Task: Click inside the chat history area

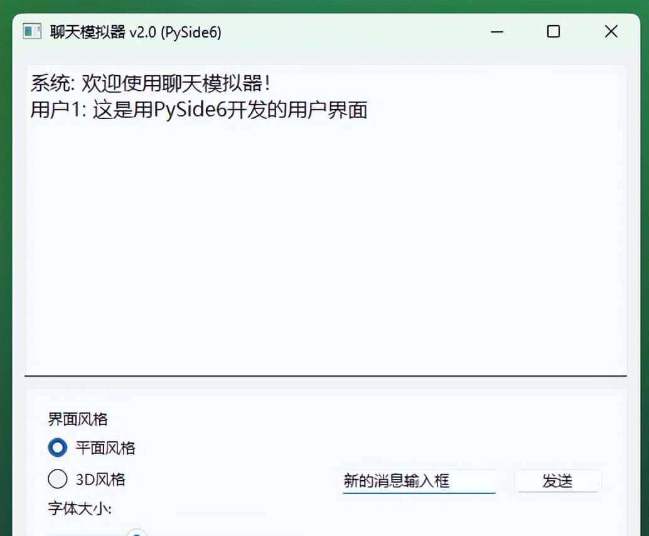Action: (x=326, y=238)
